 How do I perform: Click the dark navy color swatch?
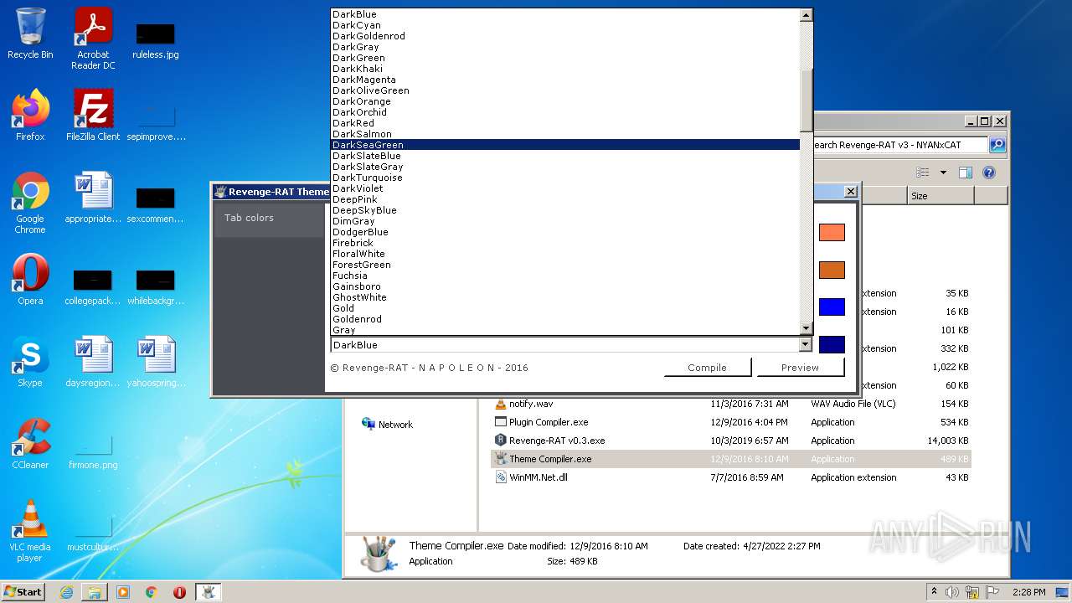832,344
